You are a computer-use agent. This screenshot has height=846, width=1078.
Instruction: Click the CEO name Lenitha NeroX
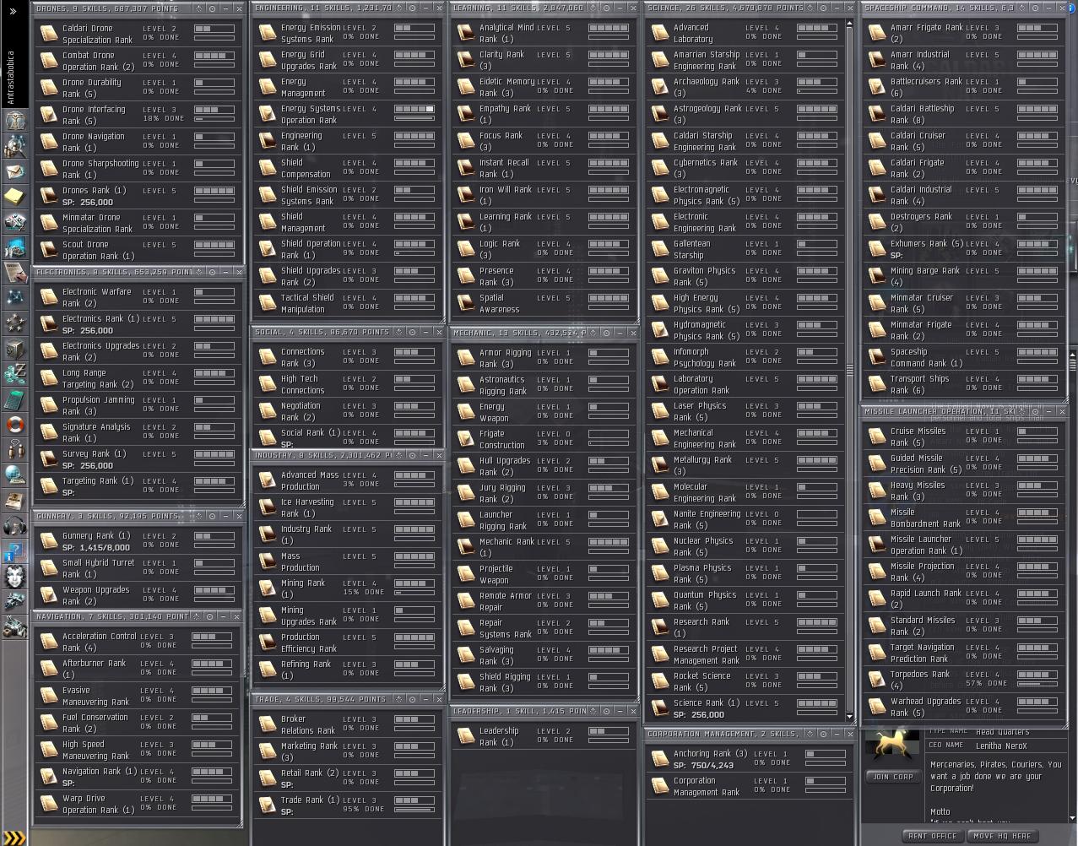(x=1001, y=746)
